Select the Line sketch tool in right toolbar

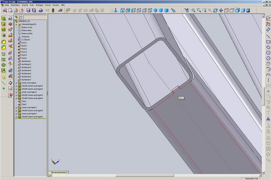tap(268, 36)
